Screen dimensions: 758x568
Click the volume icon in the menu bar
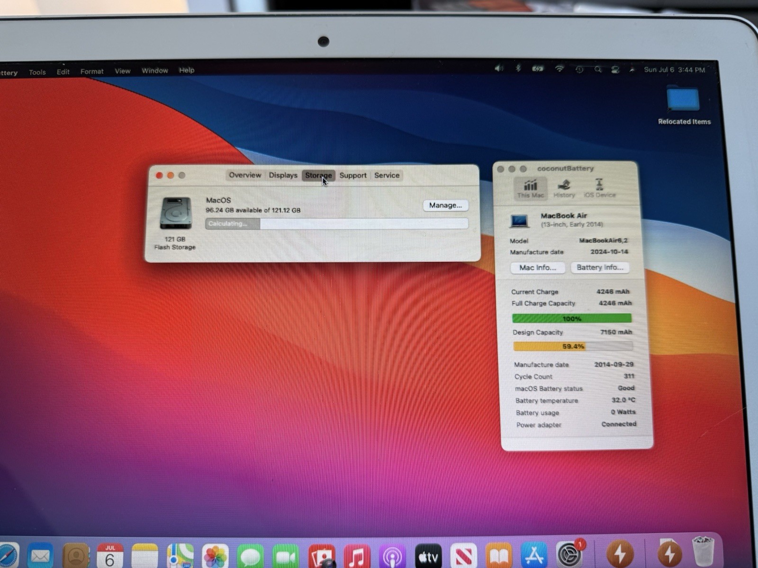point(499,69)
